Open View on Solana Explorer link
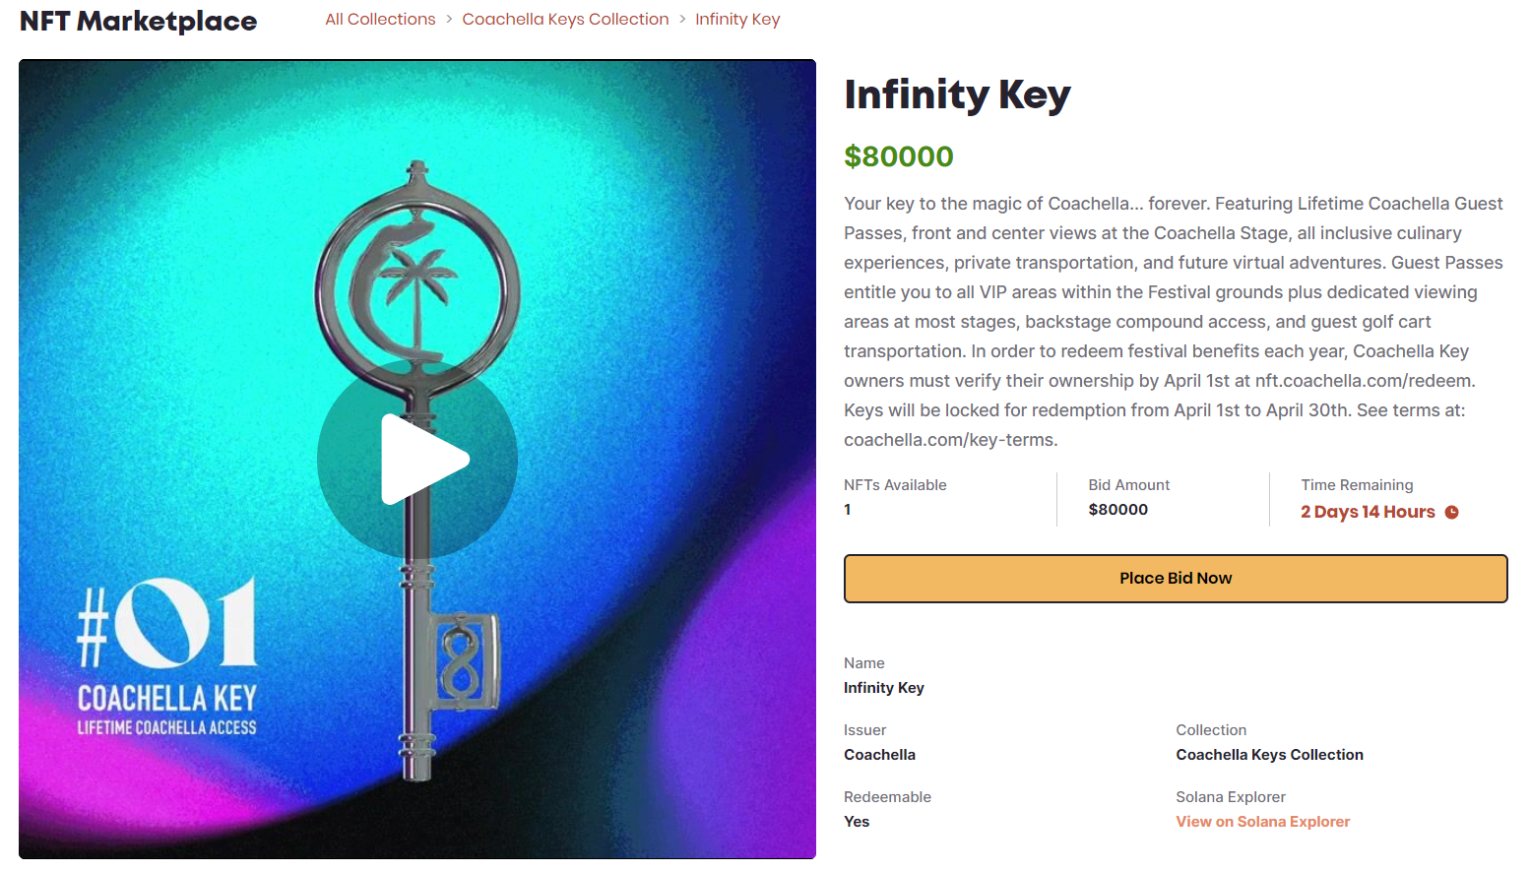This screenshot has width=1530, height=871. tap(1262, 822)
